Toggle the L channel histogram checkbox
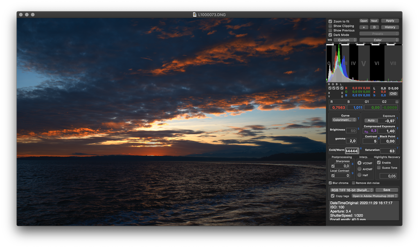 (x=341, y=88)
